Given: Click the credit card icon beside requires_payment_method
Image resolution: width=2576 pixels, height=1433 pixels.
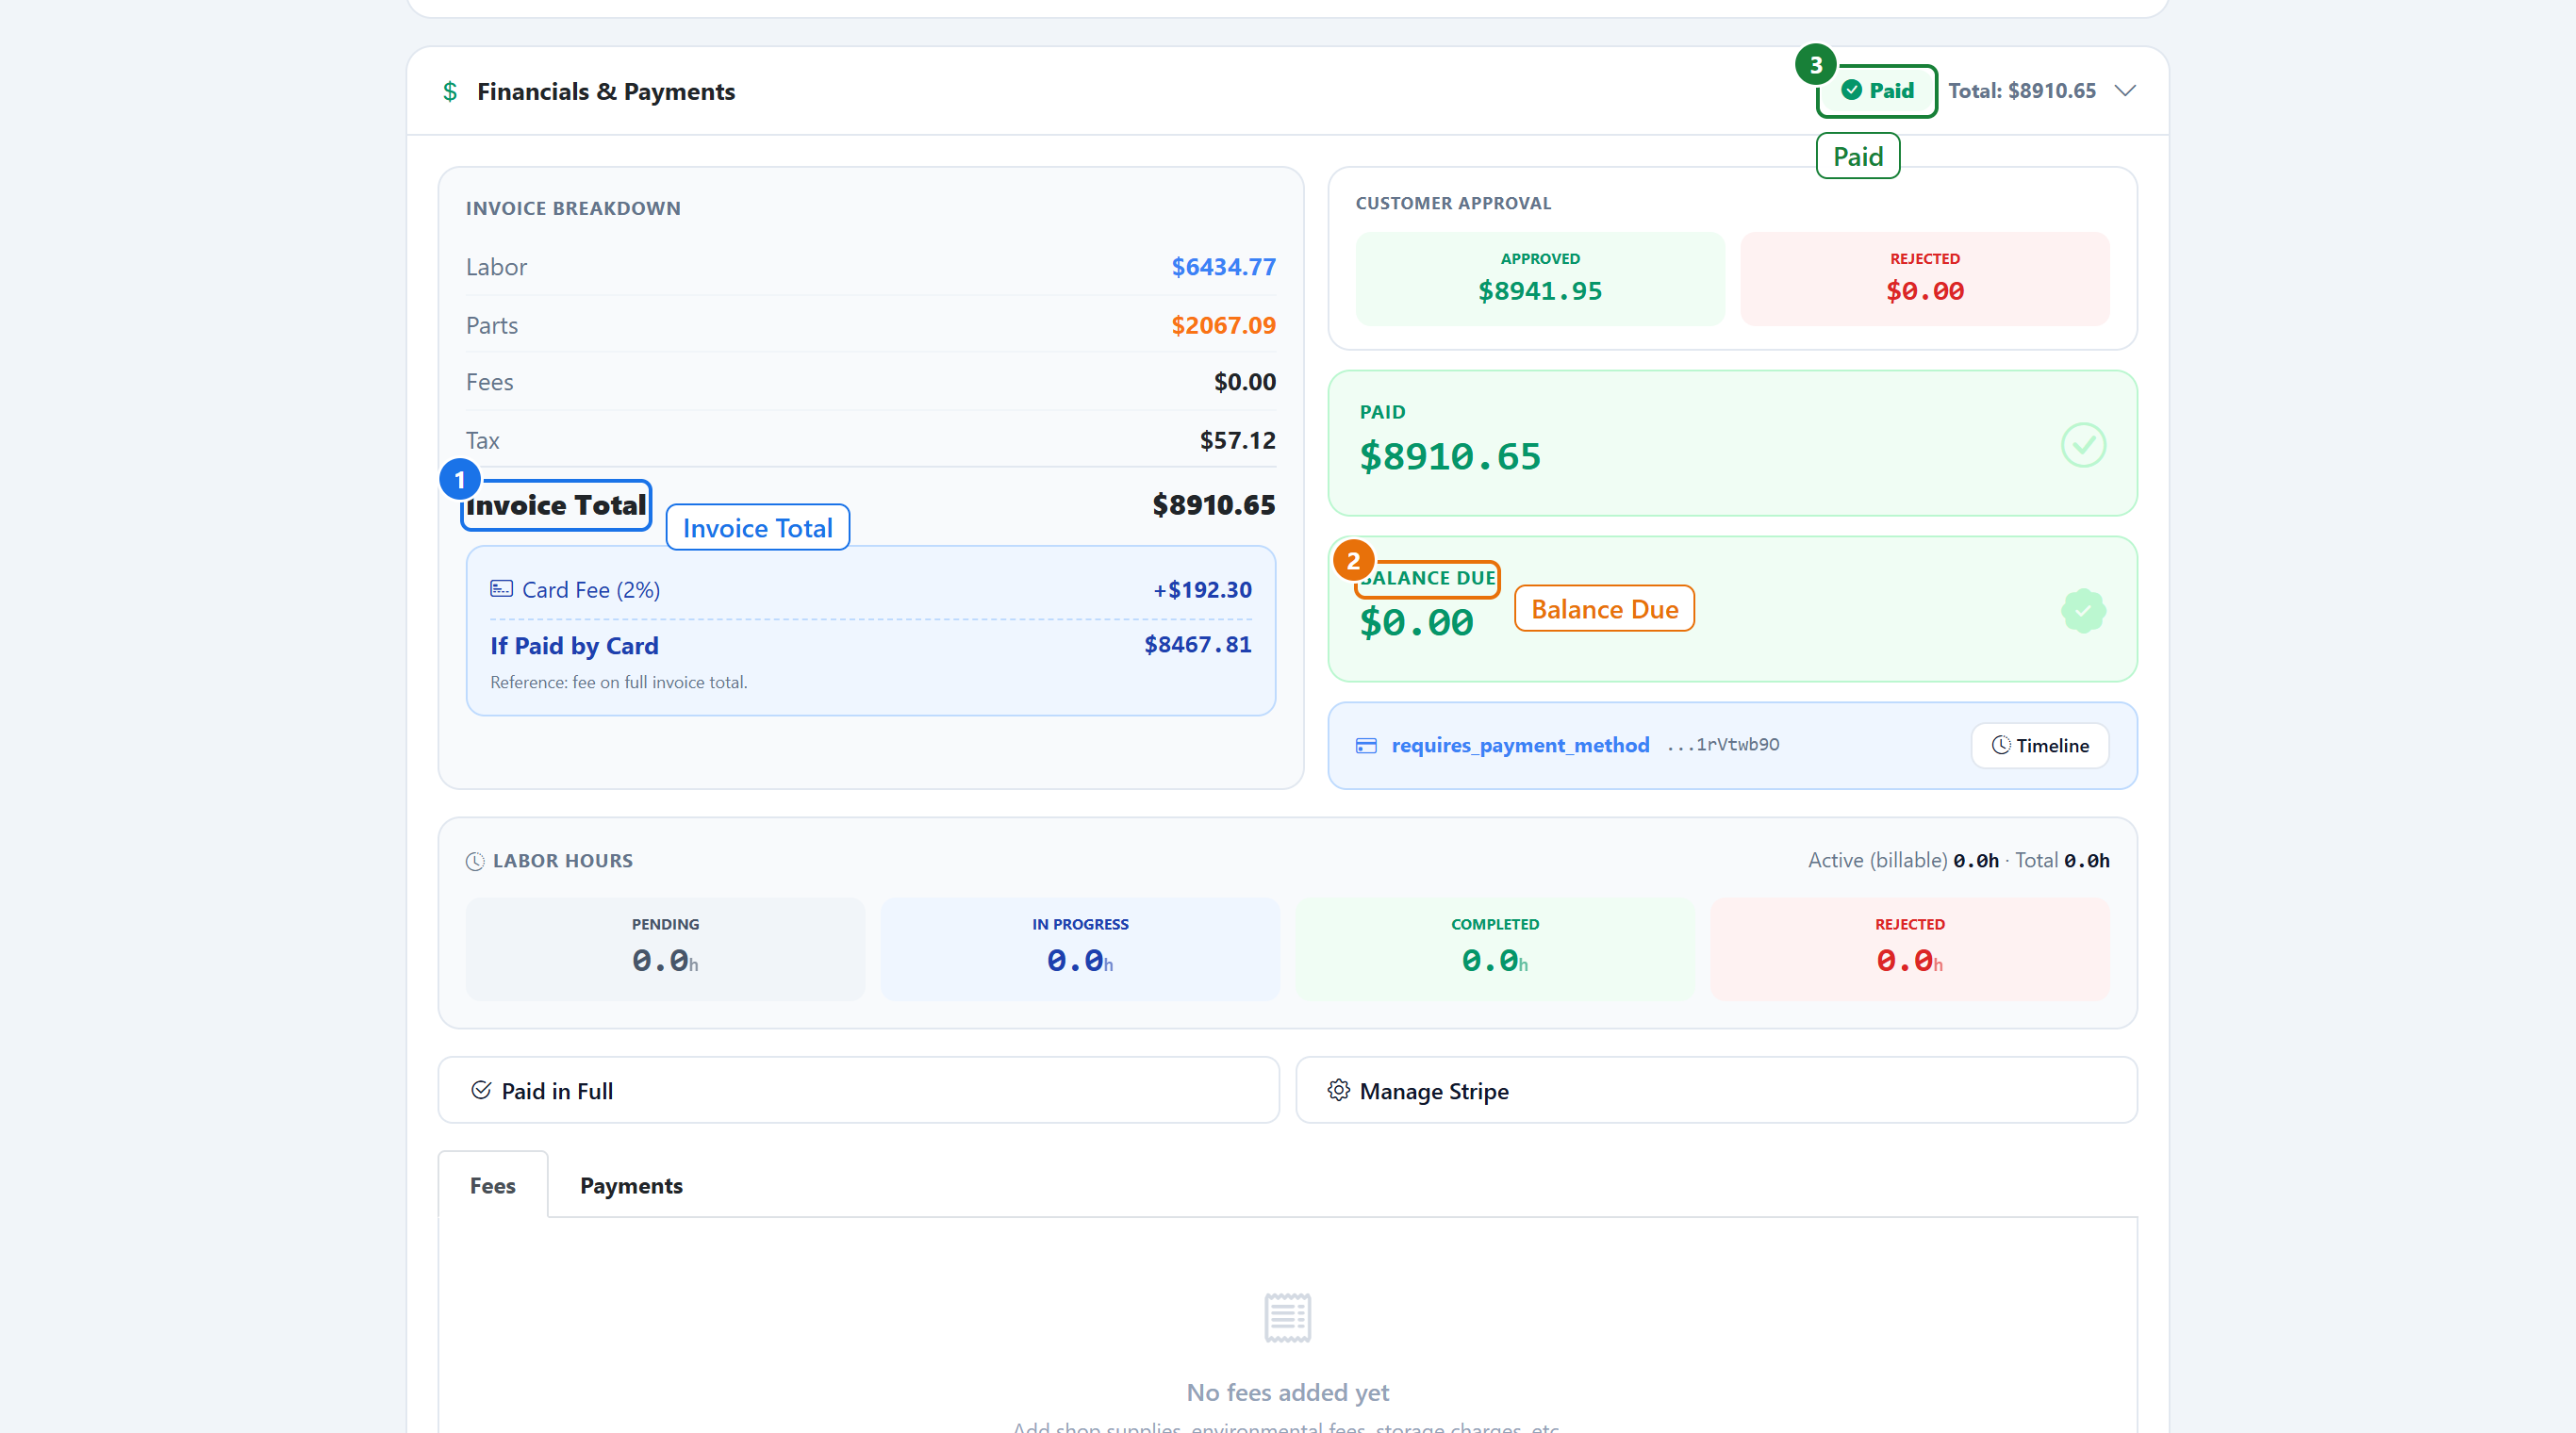Looking at the screenshot, I should tap(1366, 745).
